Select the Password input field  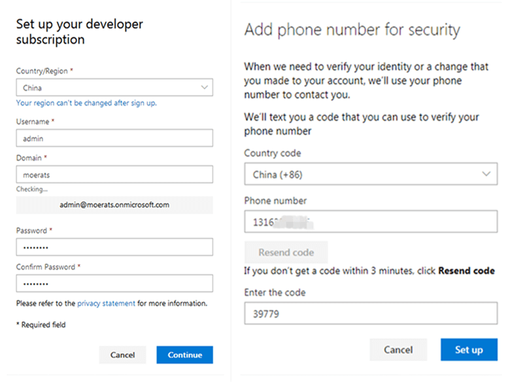pos(114,247)
